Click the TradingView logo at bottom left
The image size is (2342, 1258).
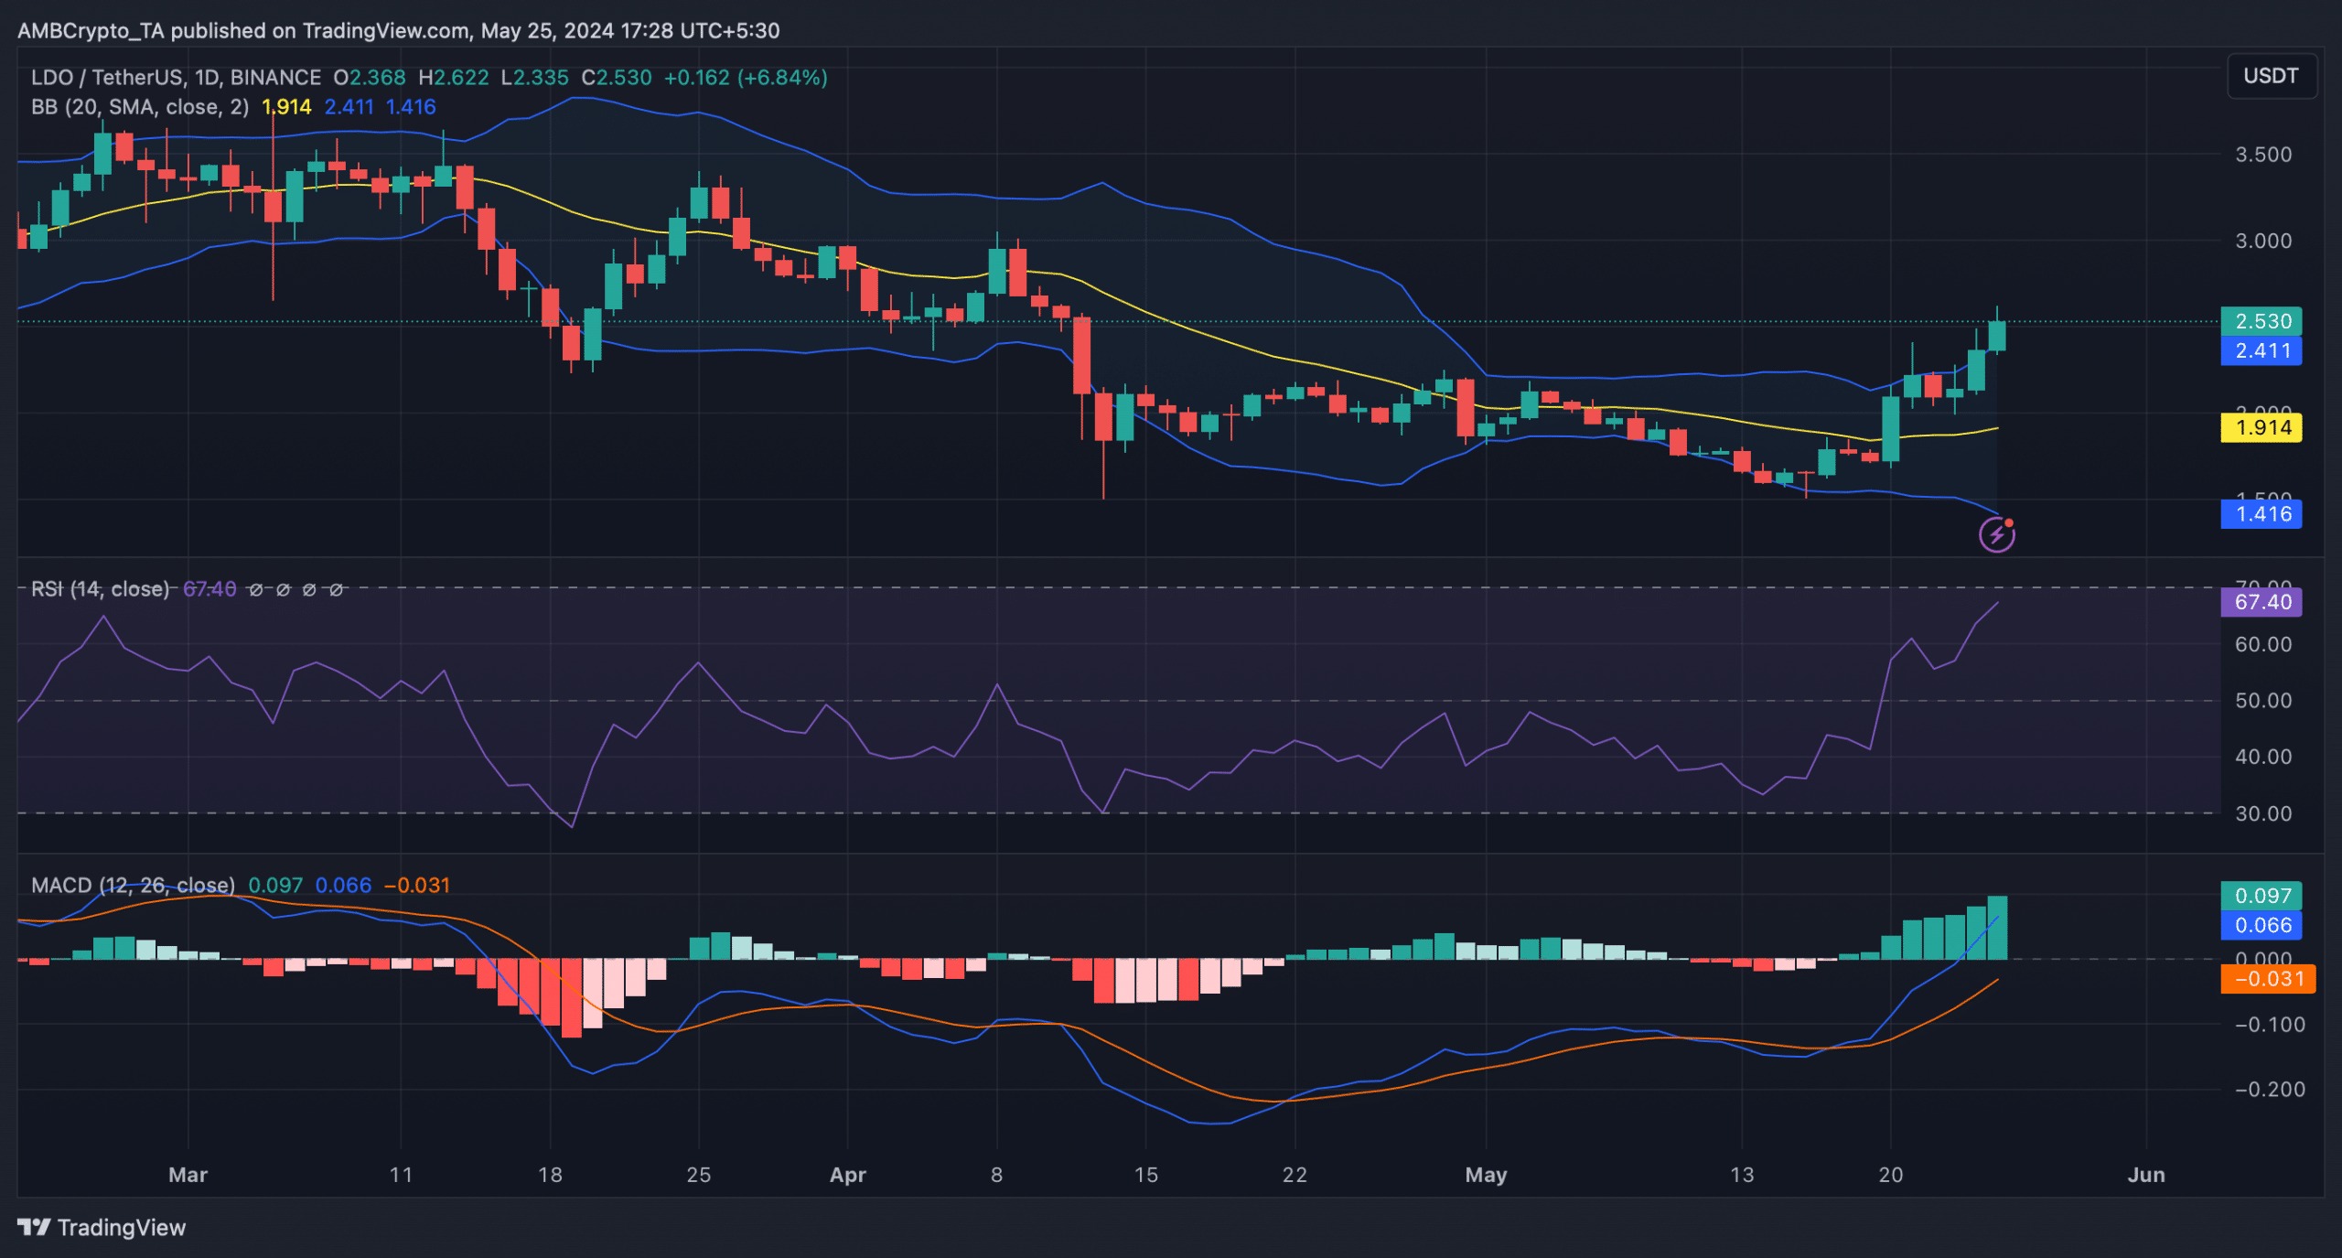pyautogui.click(x=102, y=1227)
